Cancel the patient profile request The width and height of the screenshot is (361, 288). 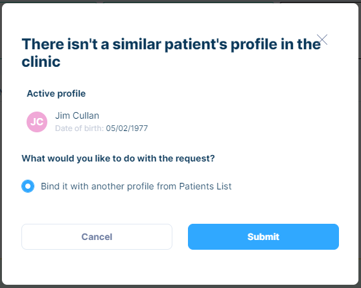click(x=97, y=237)
